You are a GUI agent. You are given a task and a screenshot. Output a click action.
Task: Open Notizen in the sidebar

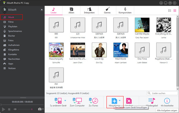(12, 68)
